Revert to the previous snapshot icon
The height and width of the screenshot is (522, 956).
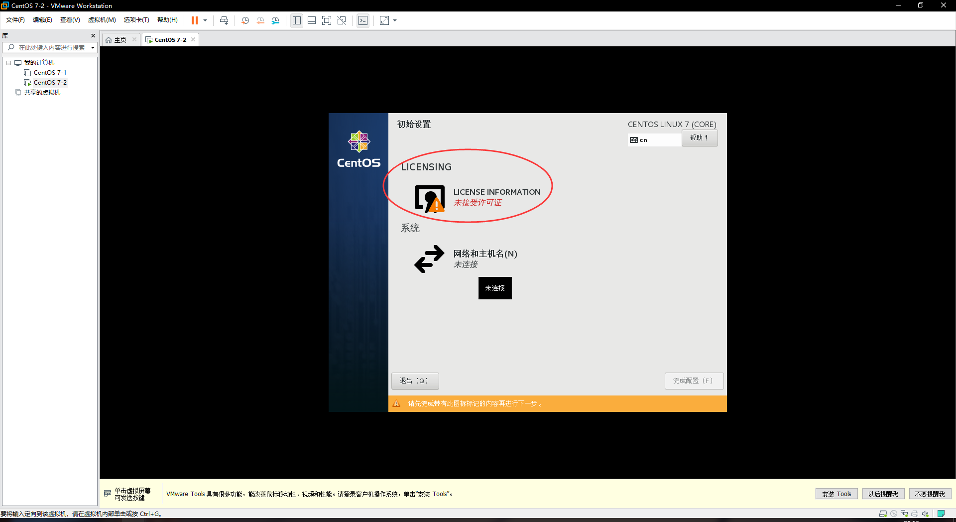pos(260,20)
